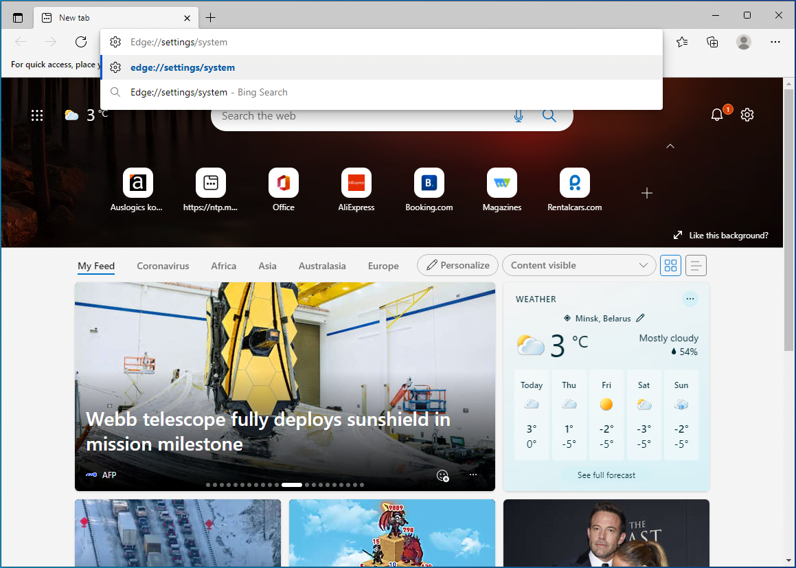The width and height of the screenshot is (796, 568).
Task: Open the Collections icon in toolbar
Action: click(x=713, y=42)
